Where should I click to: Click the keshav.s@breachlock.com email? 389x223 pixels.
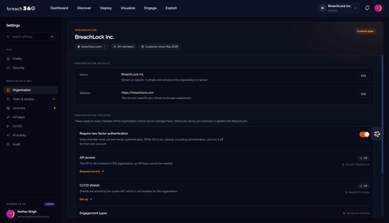coord(33,216)
